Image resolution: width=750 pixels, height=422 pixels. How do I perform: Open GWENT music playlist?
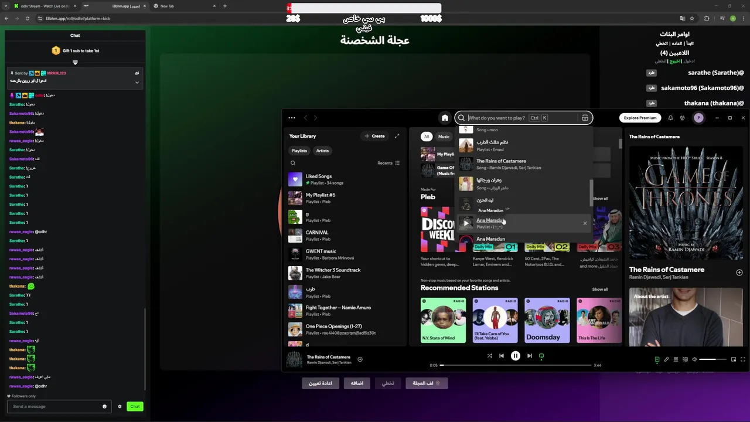[x=346, y=254]
